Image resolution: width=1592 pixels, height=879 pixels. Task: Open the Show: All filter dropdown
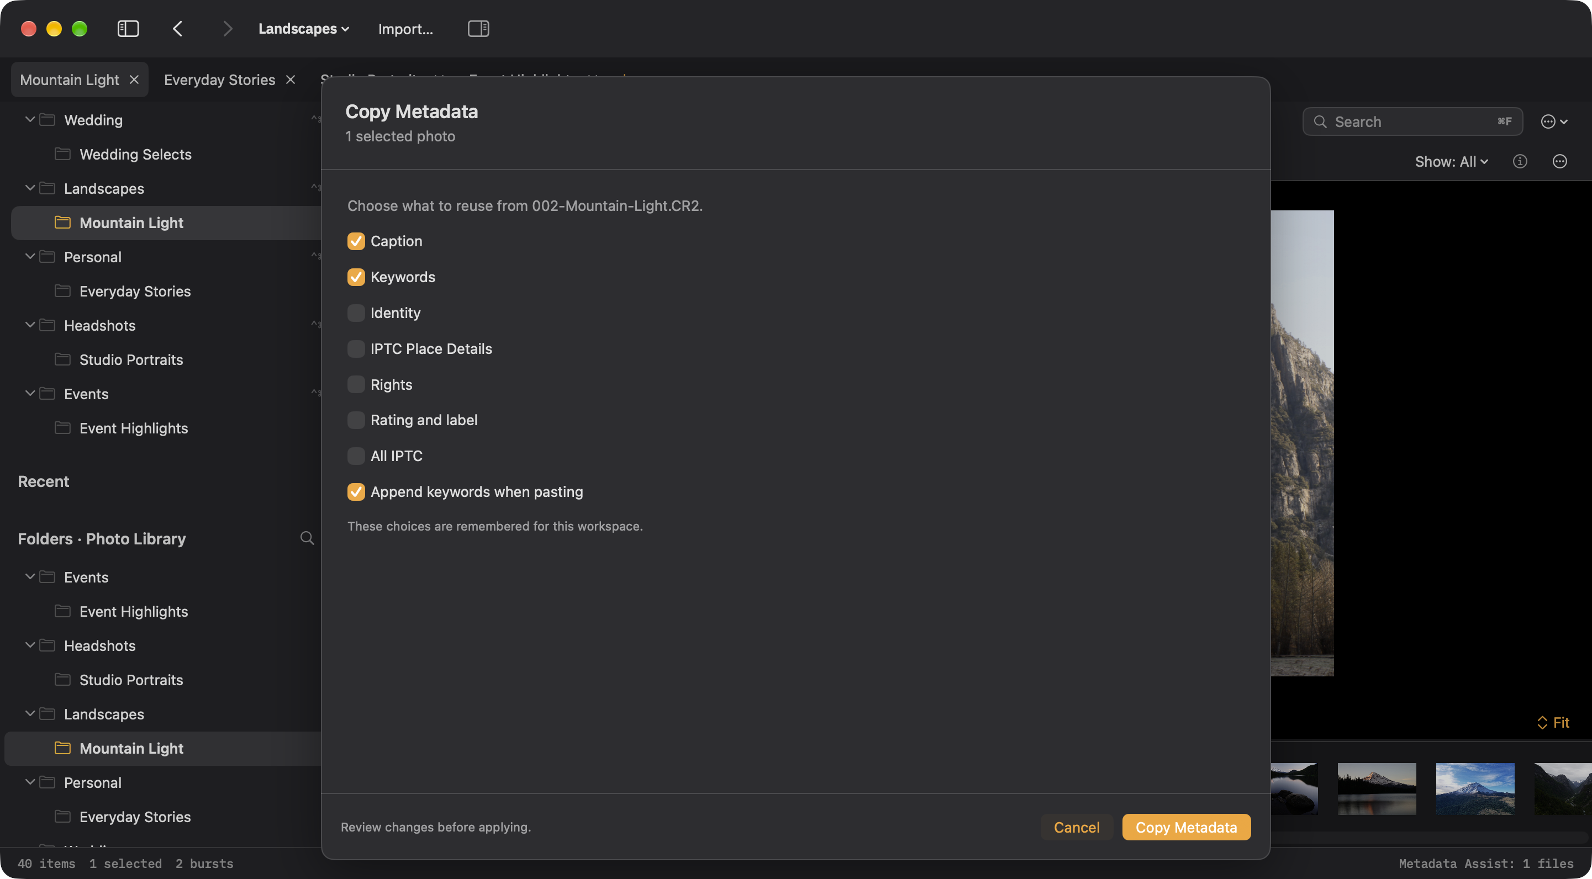point(1452,161)
